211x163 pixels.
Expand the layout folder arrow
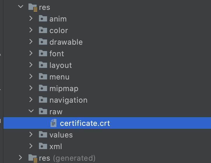pyautogui.click(x=31, y=65)
